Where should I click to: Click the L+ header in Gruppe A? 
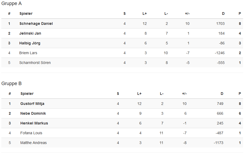coord(145,13)
